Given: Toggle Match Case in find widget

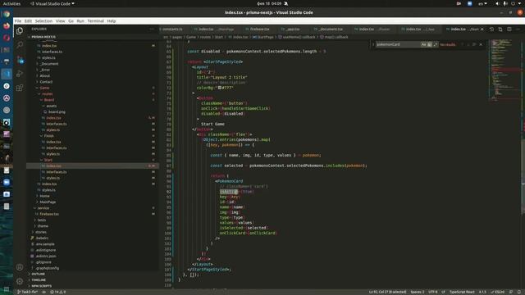Looking at the screenshot, I should (423, 44).
